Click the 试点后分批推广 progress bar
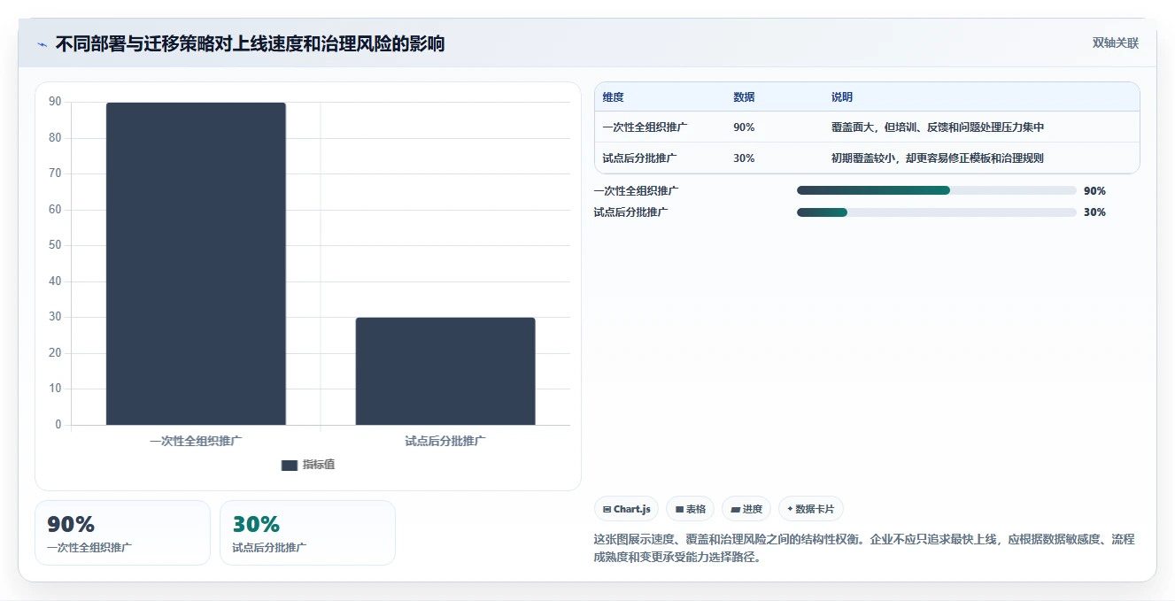This screenshot has height=601, width=1175. click(x=937, y=212)
